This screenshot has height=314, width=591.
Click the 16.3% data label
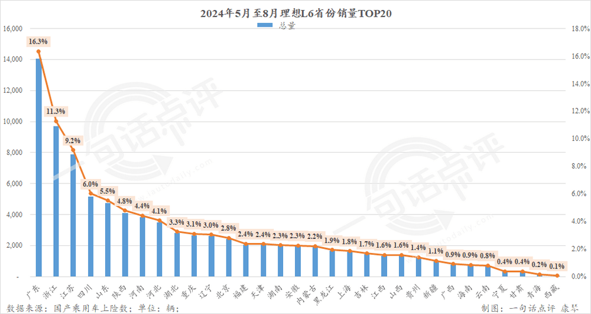38,42
